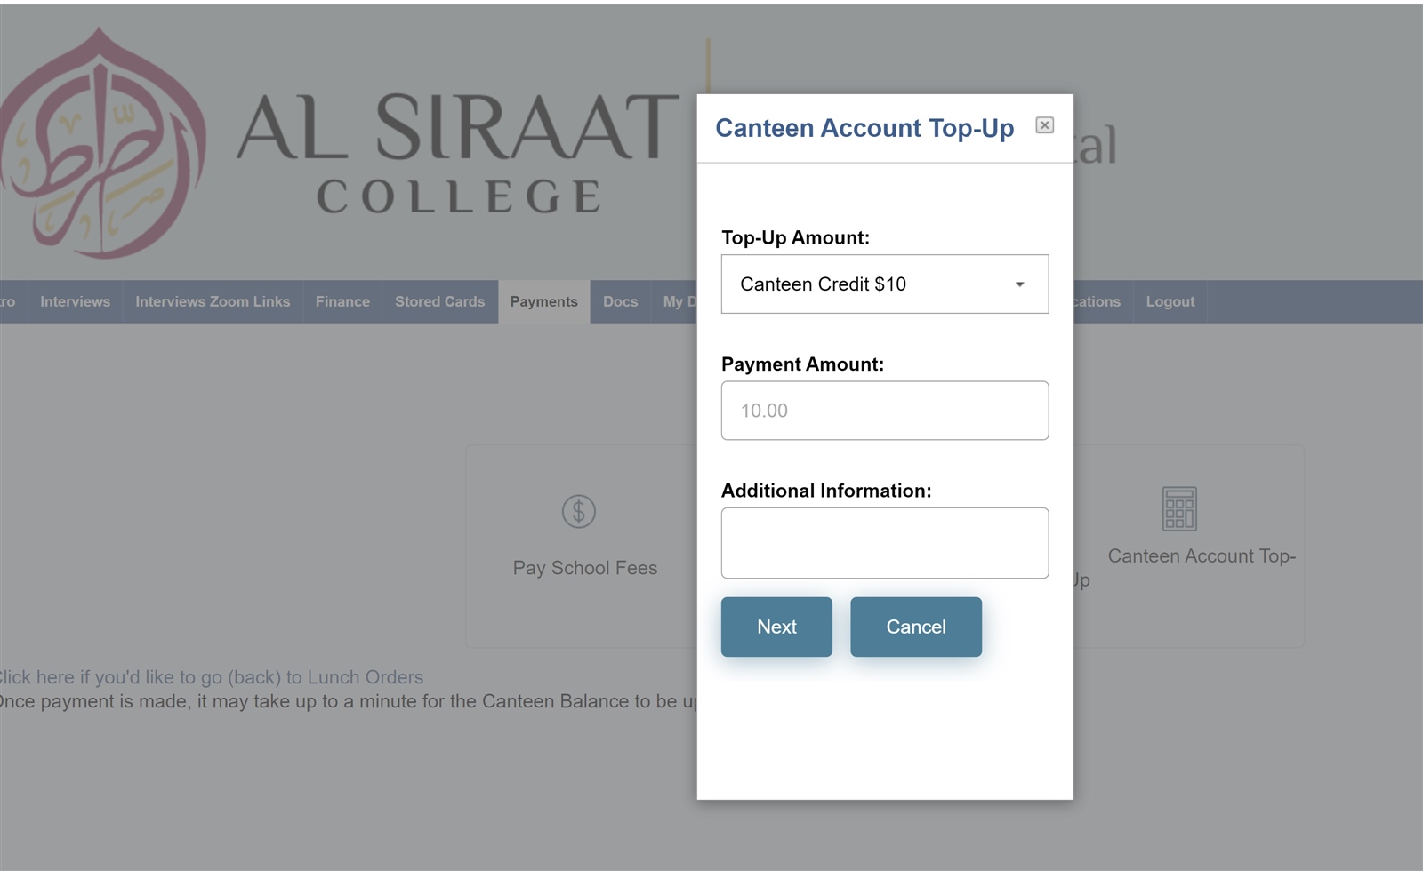Close the Canteen Account Top-Up dialog
Viewport: 1423px width, 871px height.
(x=1044, y=125)
